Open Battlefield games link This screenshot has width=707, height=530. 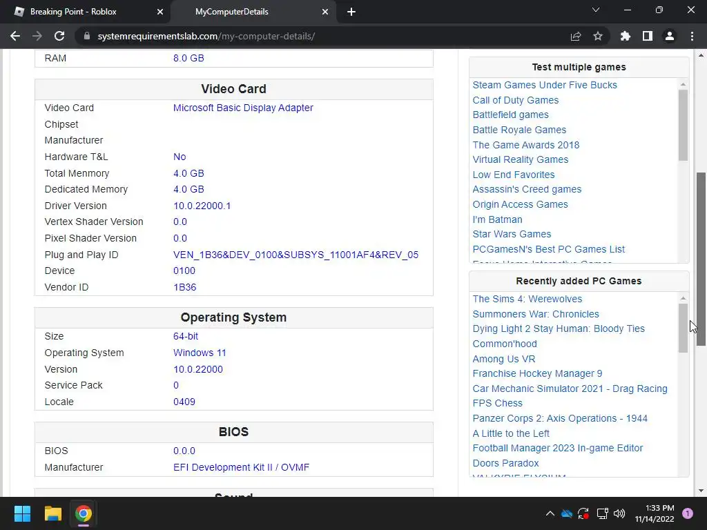pos(510,115)
